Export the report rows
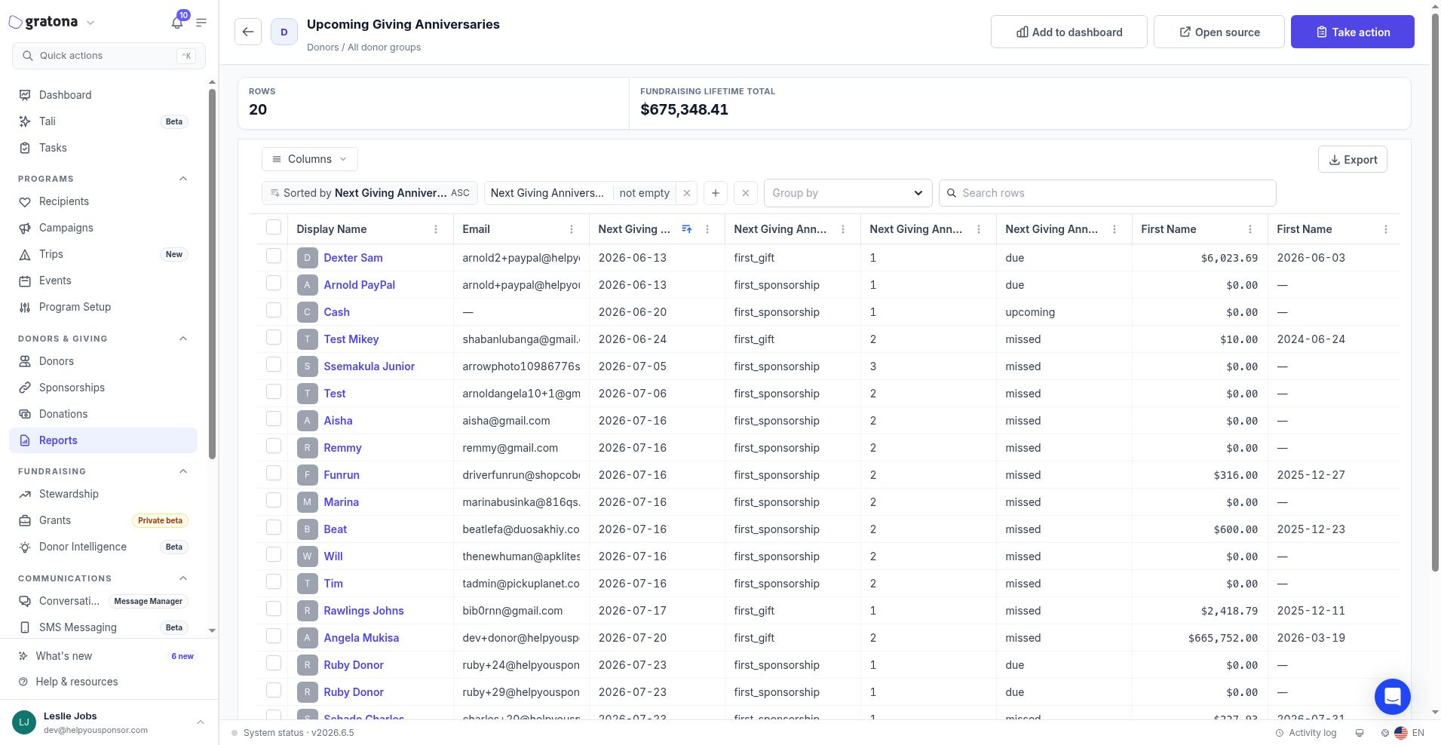The image size is (1441, 745). tap(1353, 159)
